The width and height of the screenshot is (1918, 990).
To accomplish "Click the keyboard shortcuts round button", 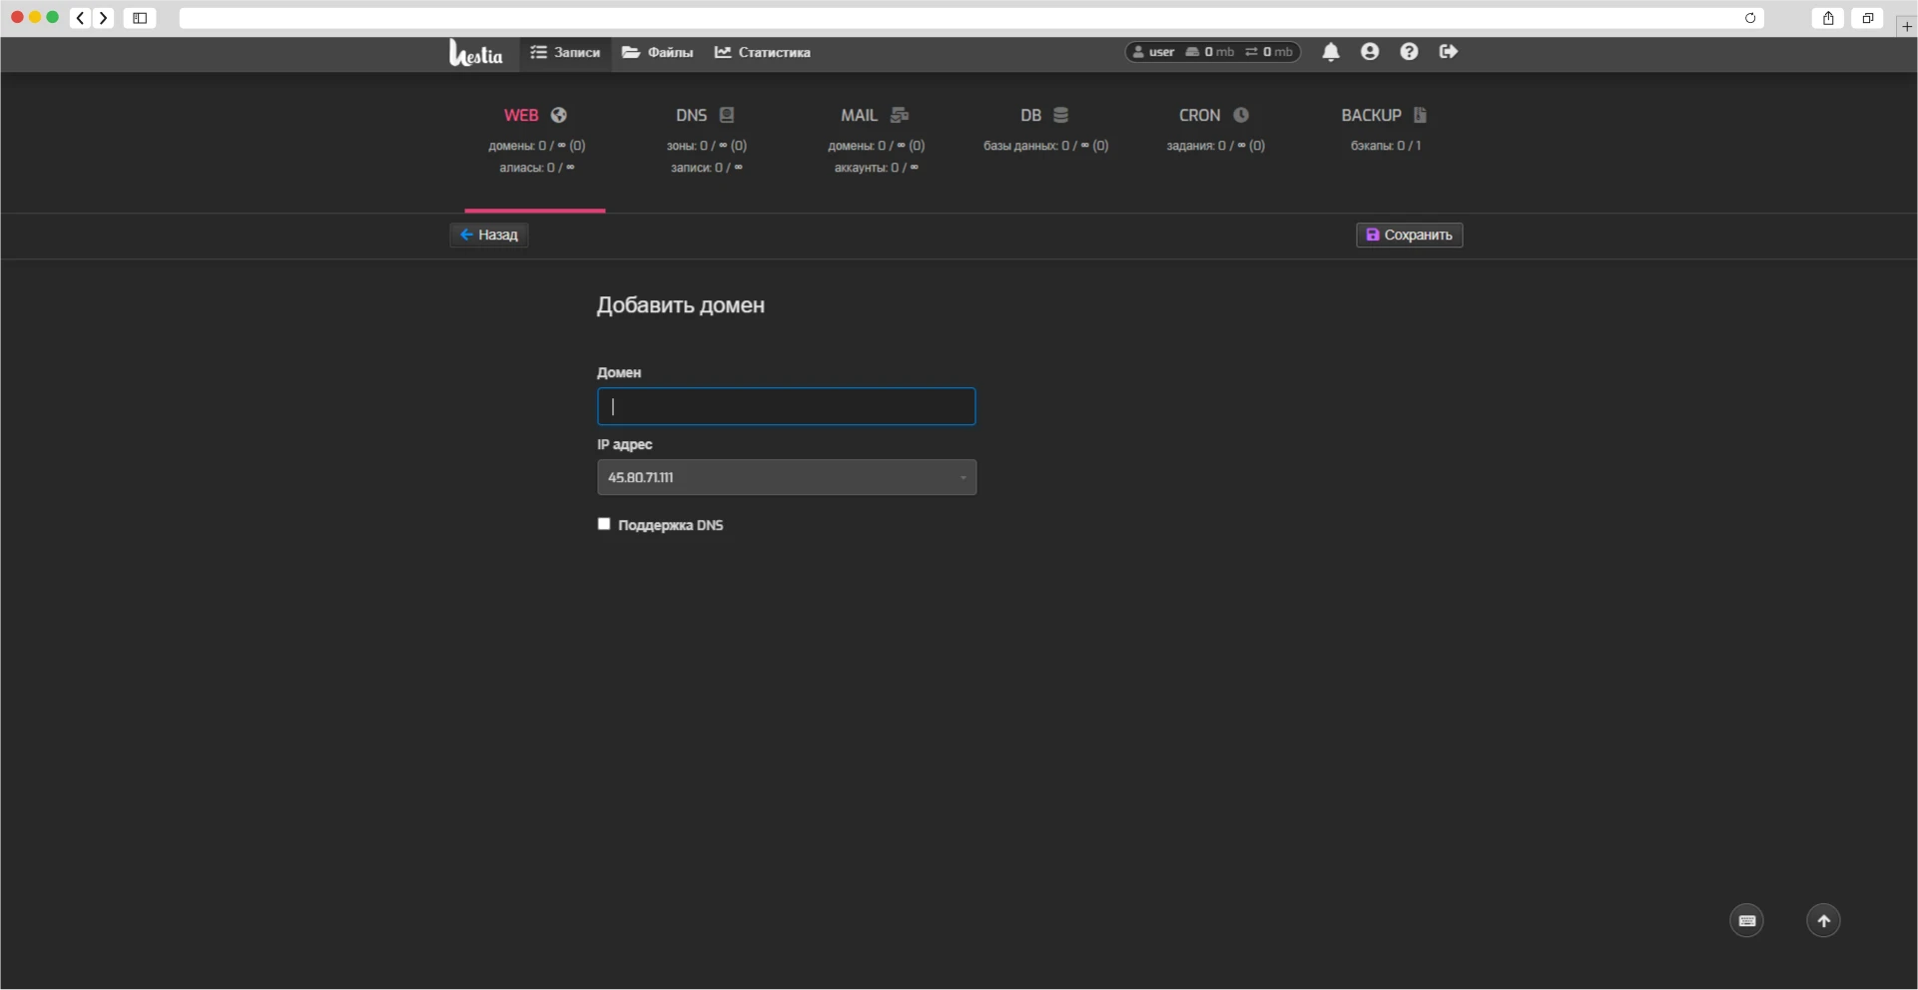I will (x=1746, y=920).
